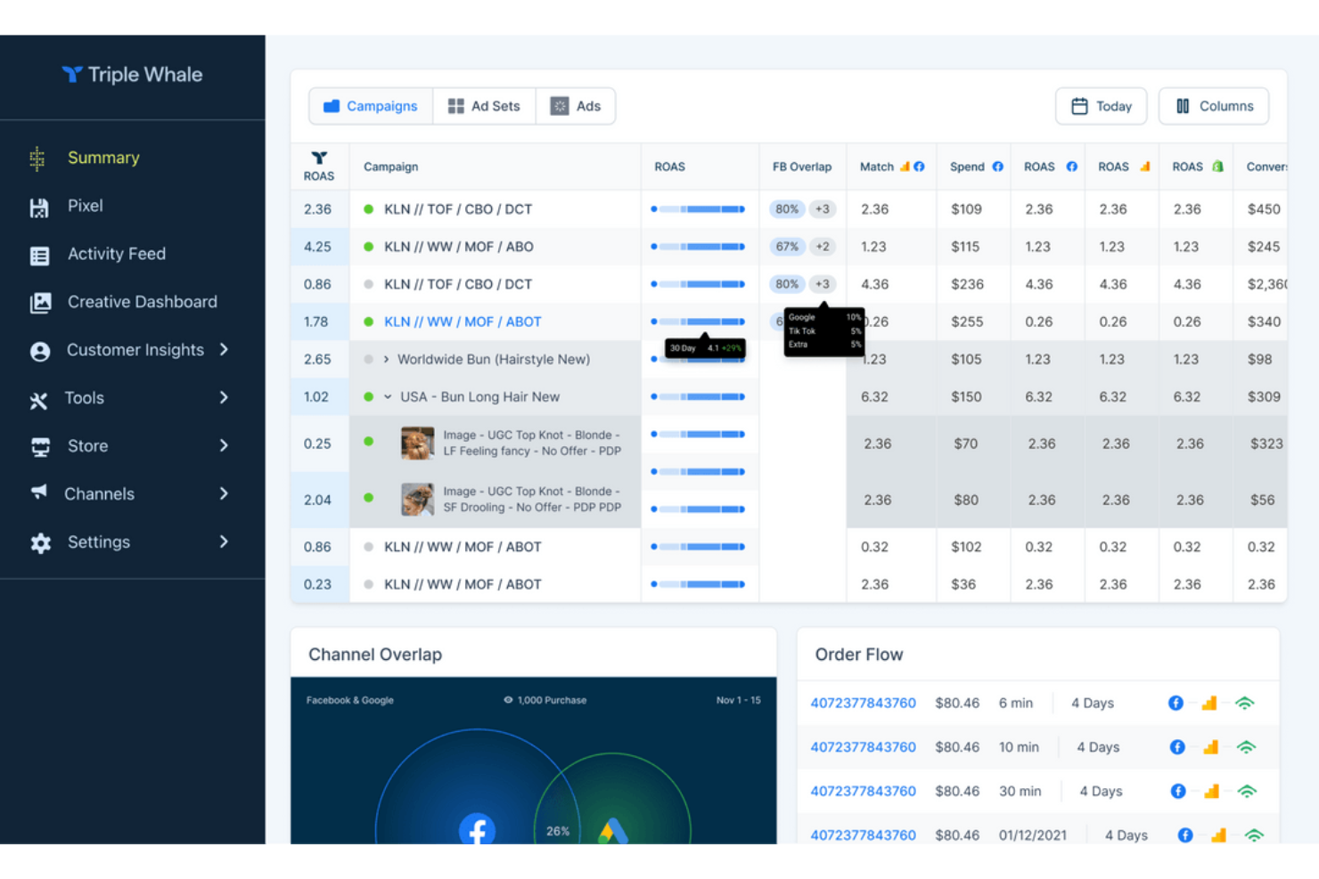Sort by Triple Whale ROAS column header
Image resolution: width=1319 pixels, height=879 pixels.
pyautogui.click(x=319, y=167)
